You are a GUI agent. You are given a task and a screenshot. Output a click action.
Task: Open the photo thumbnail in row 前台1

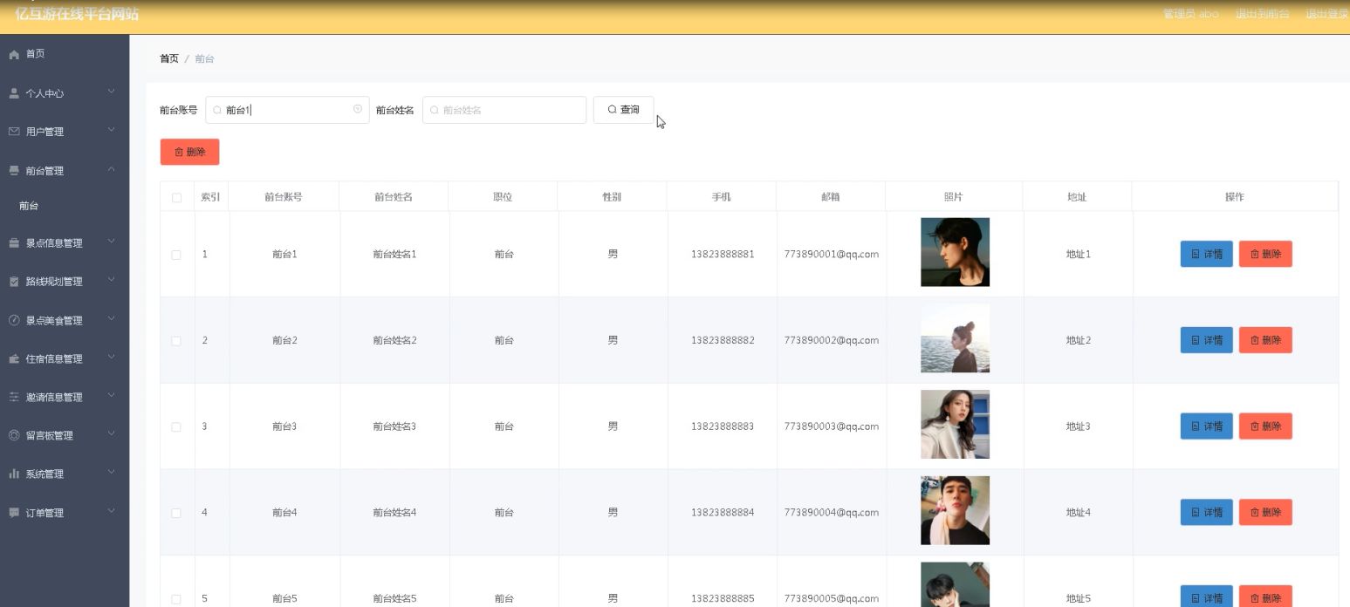click(955, 252)
